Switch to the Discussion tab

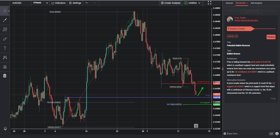(x=241, y=3)
